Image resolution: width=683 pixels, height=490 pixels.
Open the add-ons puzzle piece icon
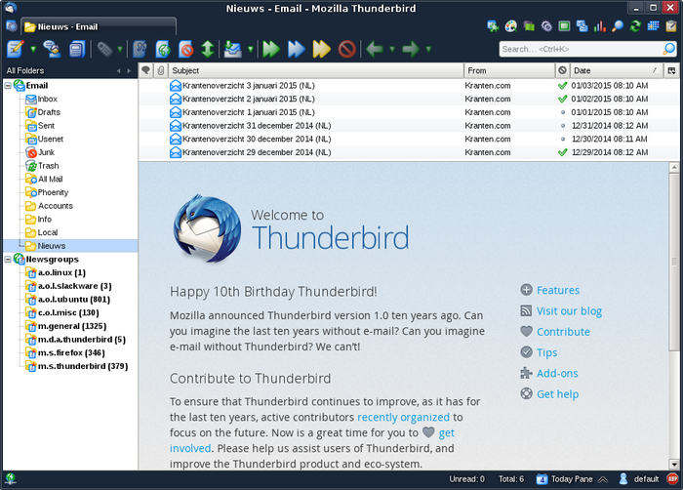(x=493, y=26)
